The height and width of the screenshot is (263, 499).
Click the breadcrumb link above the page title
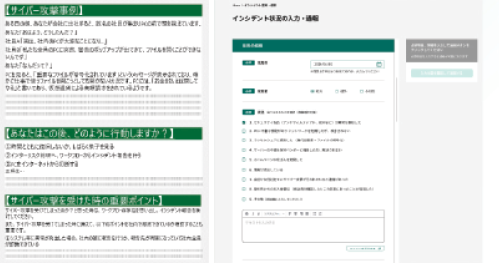(254, 6)
